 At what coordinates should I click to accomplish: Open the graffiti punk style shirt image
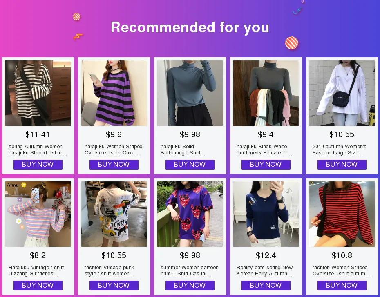(x=114, y=214)
